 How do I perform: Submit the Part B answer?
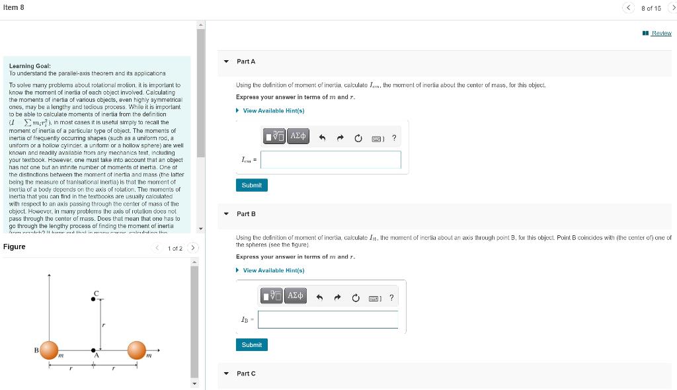pos(251,344)
